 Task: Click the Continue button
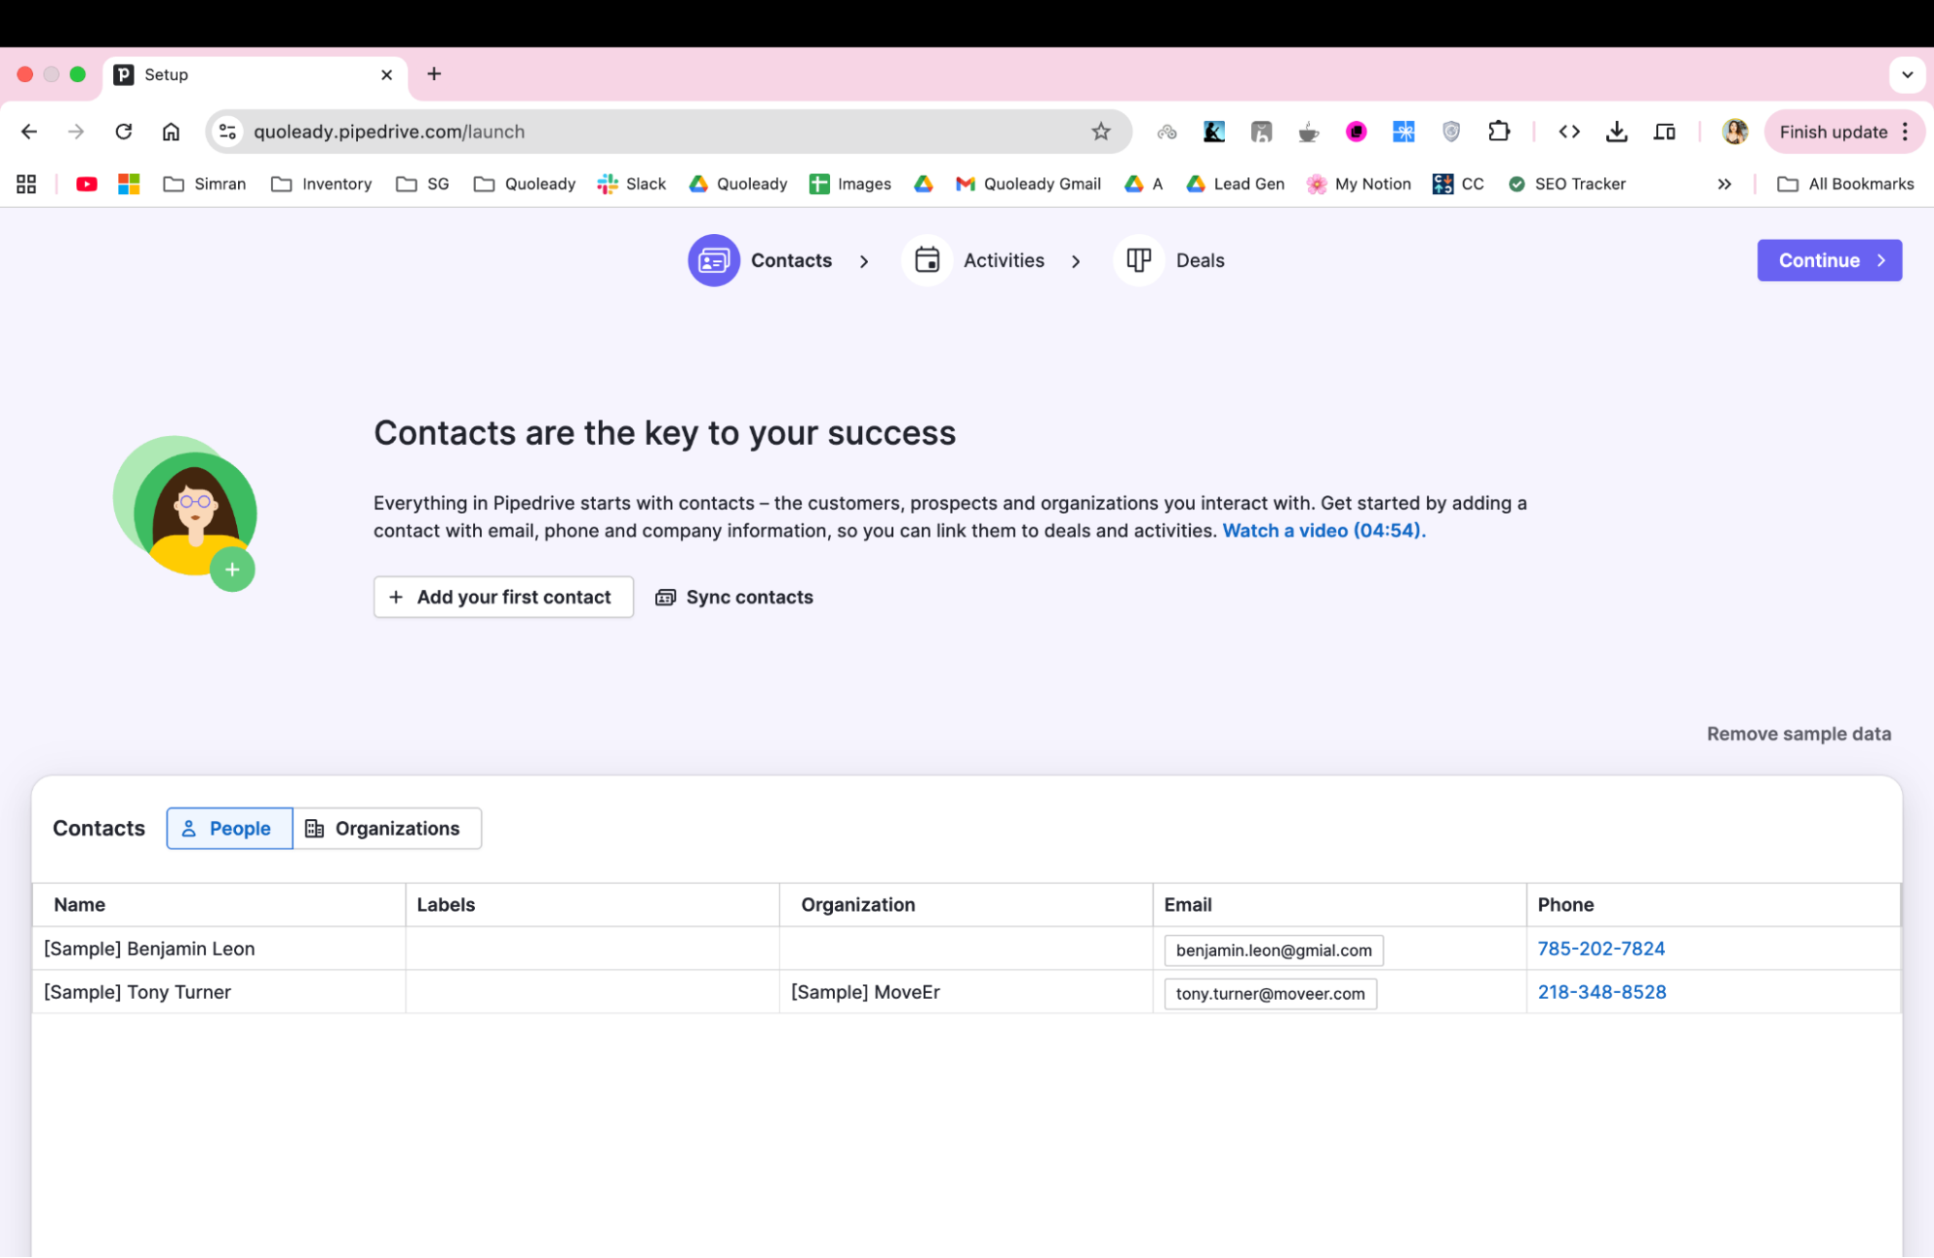1829,260
